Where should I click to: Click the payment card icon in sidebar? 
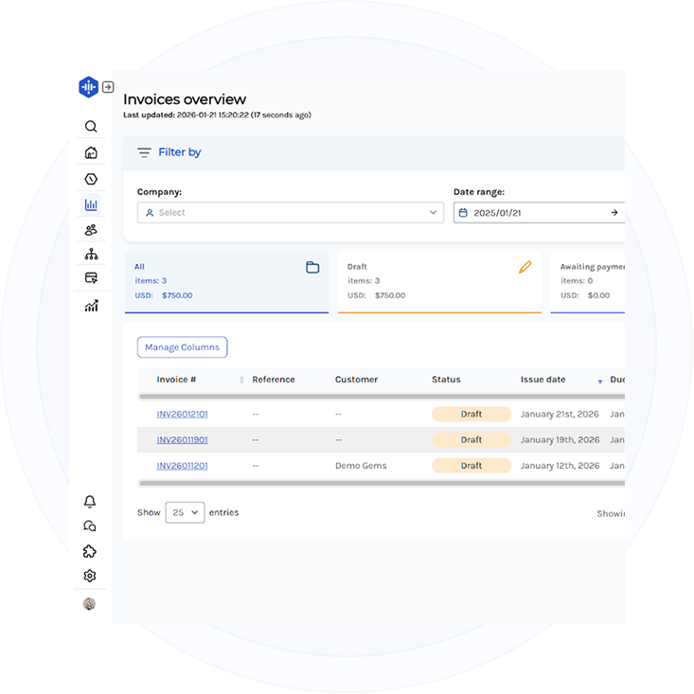click(x=91, y=278)
